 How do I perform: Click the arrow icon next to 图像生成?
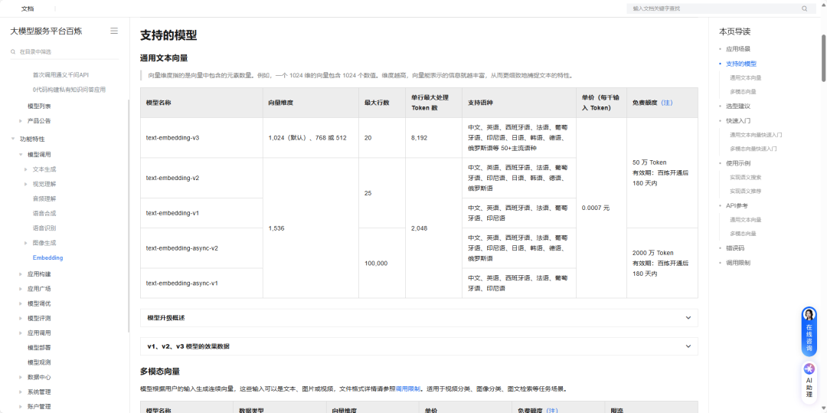pos(25,243)
